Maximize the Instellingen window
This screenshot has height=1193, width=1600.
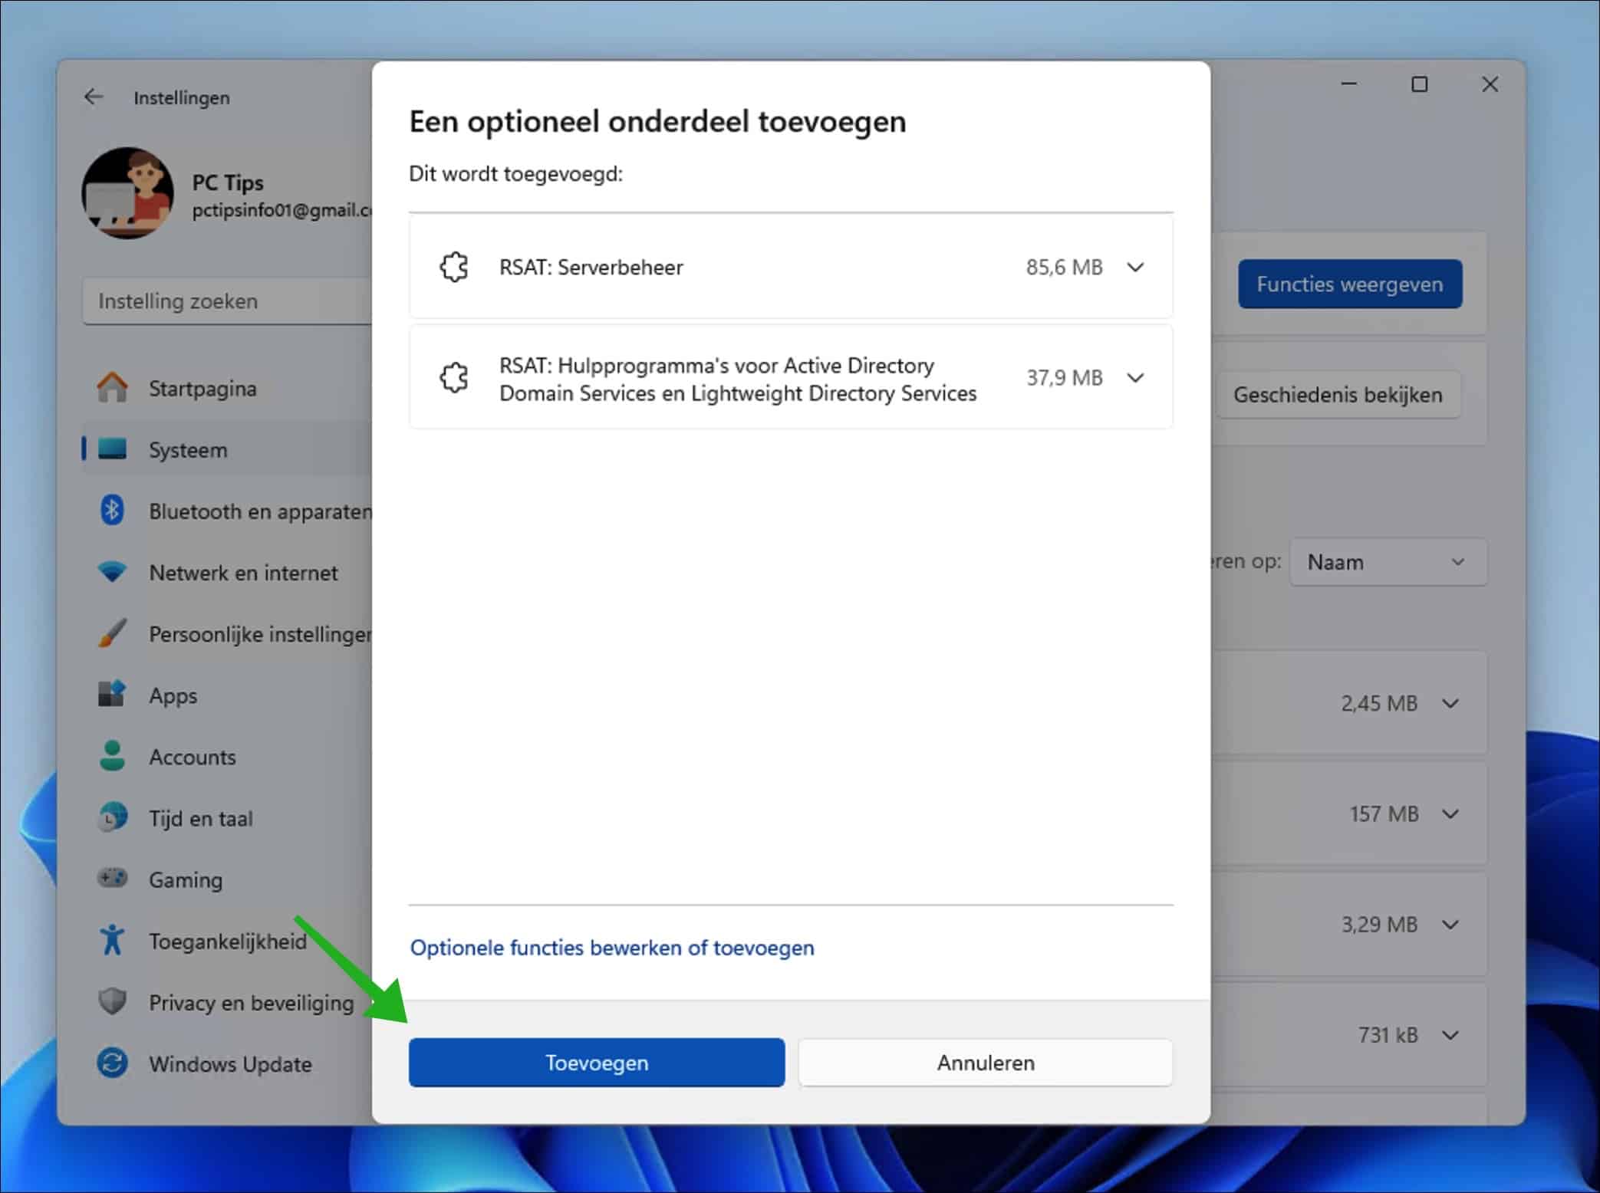[x=1419, y=84]
